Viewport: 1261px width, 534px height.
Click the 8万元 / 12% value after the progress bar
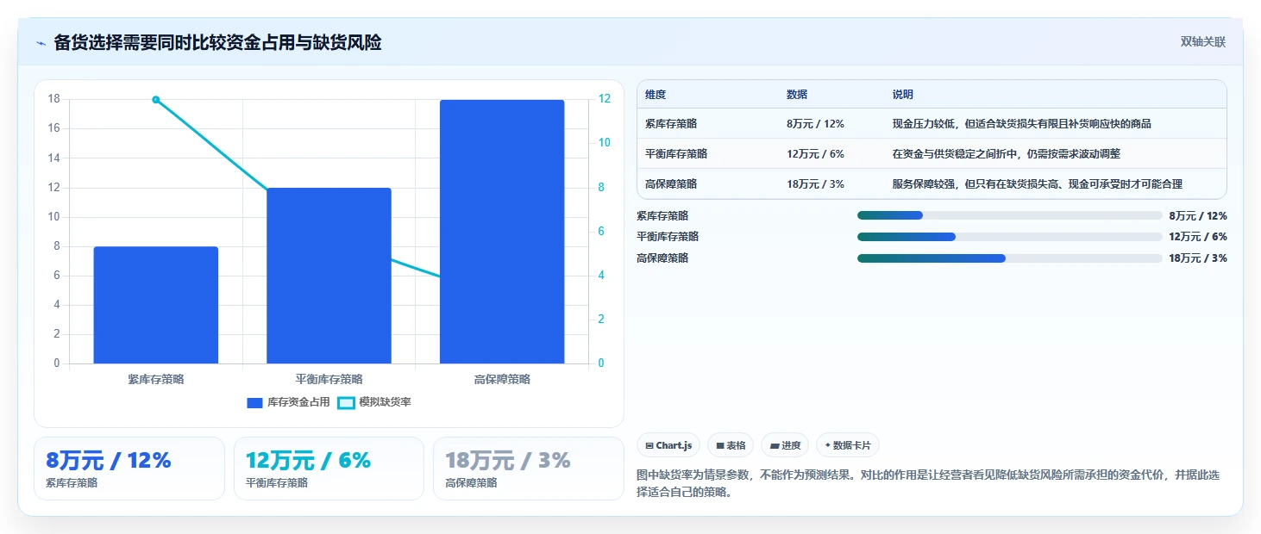(1198, 215)
